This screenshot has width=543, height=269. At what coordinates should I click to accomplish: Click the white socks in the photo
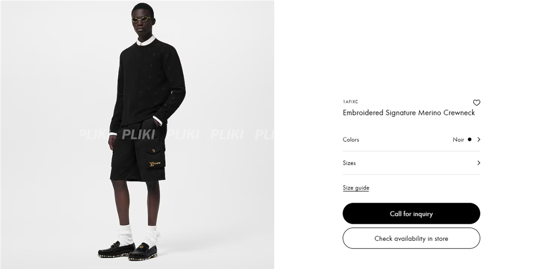click(139, 236)
